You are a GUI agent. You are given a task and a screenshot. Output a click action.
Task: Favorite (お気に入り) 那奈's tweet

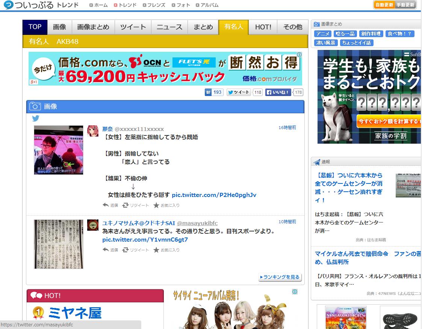[x=166, y=205]
